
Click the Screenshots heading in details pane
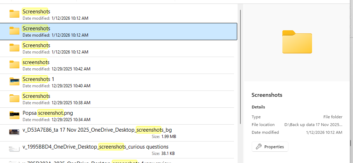267,95
